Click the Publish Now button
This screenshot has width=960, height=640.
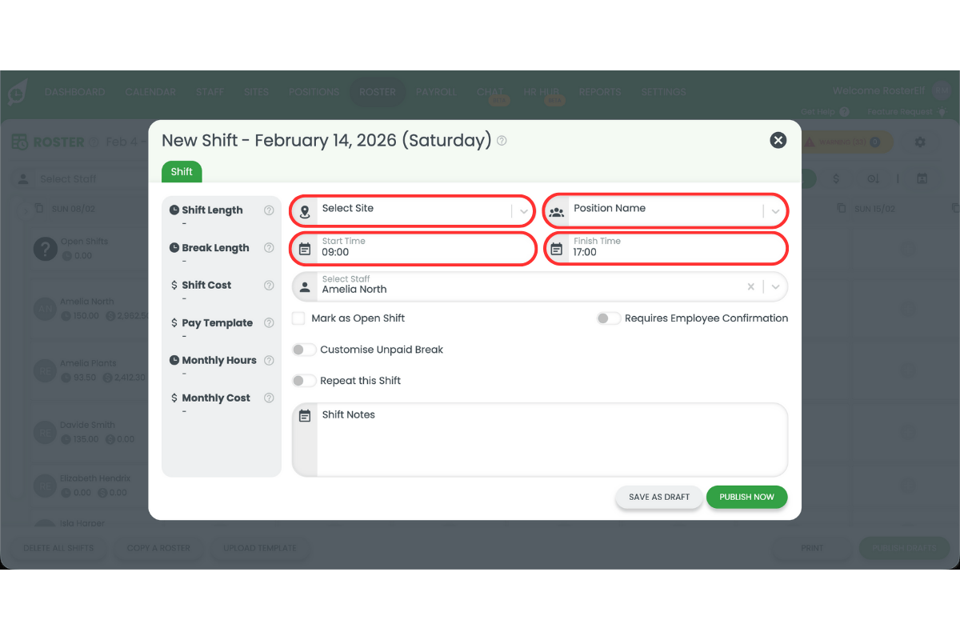[746, 497]
